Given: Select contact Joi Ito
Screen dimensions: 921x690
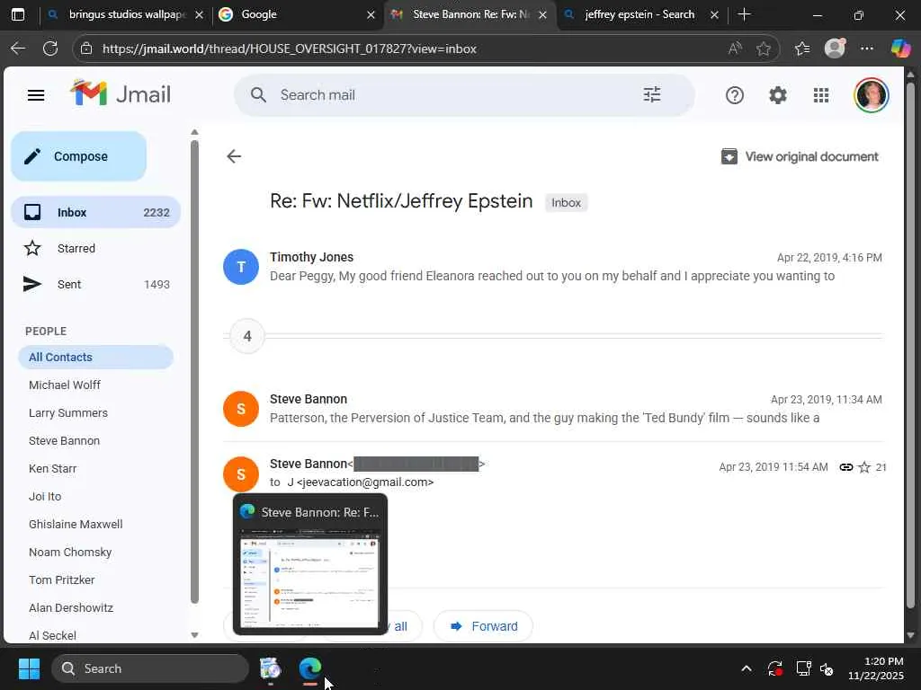Looking at the screenshot, I should [45, 496].
